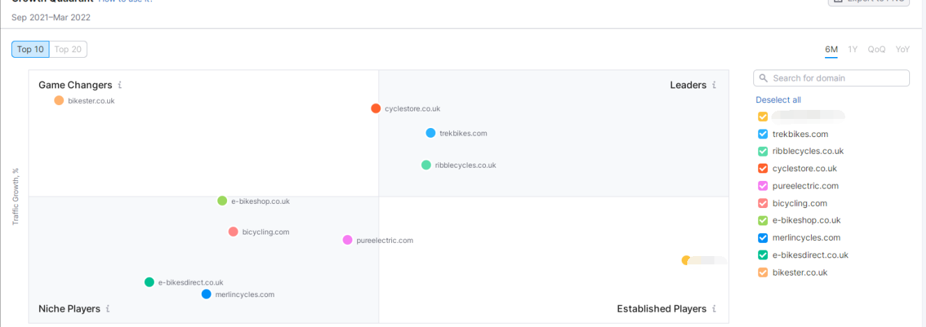Select the Top 10 tab
Image resolution: width=926 pixels, height=327 pixels.
[31, 49]
